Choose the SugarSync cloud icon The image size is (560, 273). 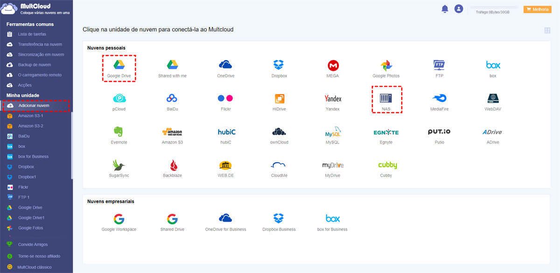(x=119, y=165)
